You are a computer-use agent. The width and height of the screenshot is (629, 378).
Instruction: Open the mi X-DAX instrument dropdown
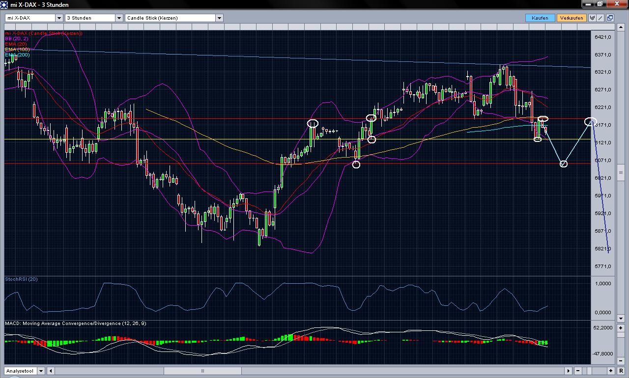58,18
